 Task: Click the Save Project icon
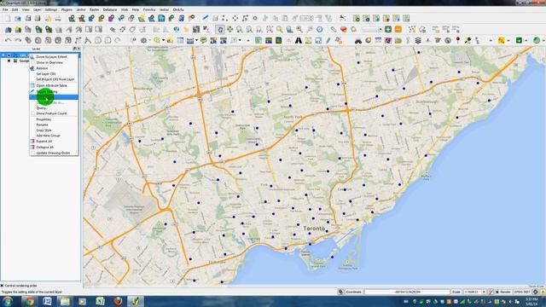(x=28, y=19)
